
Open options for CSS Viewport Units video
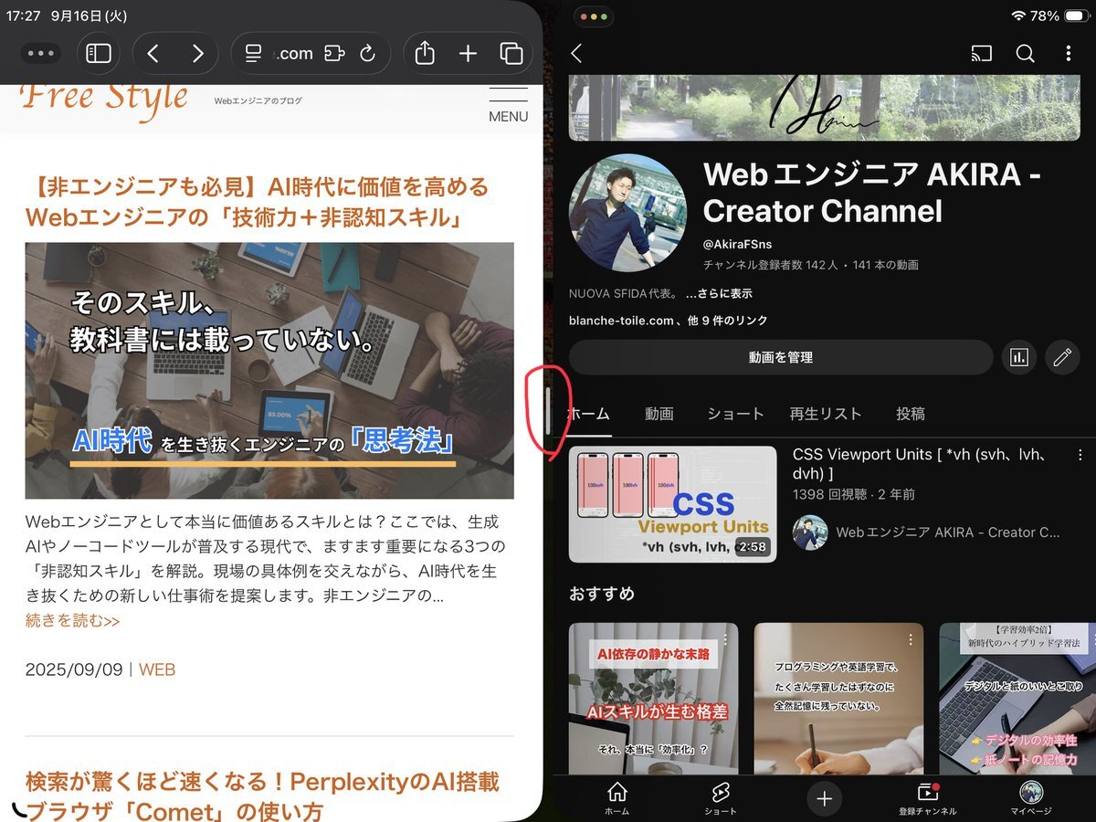coord(1080,455)
